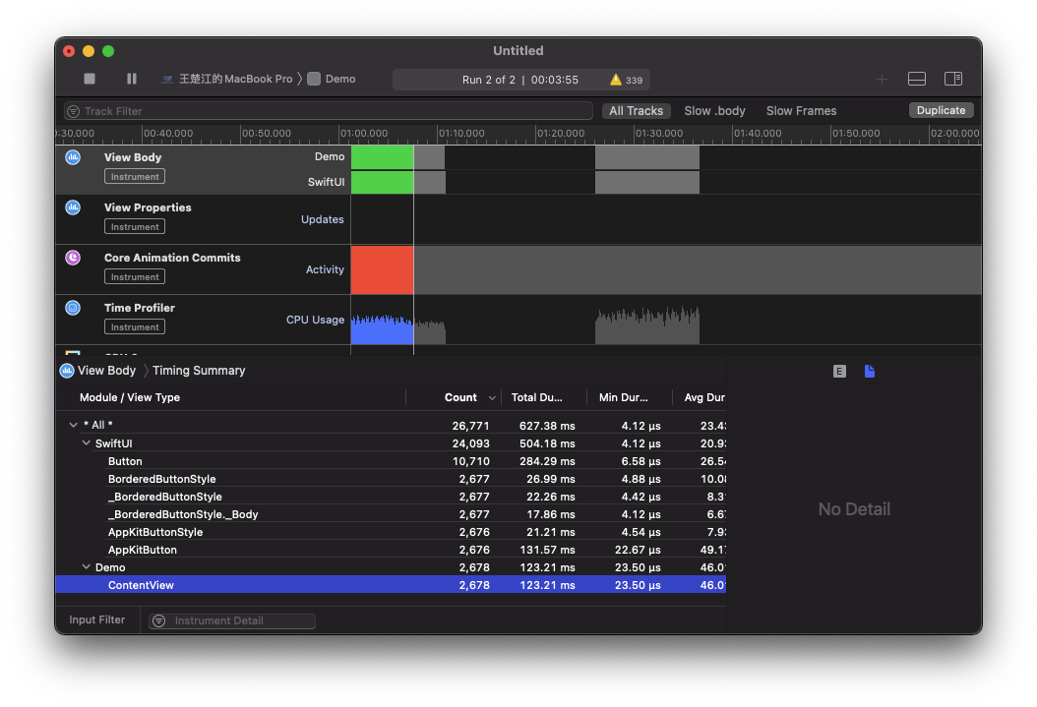Pause the current recording
The height and width of the screenshot is (707, 1037).
point(132,79)
